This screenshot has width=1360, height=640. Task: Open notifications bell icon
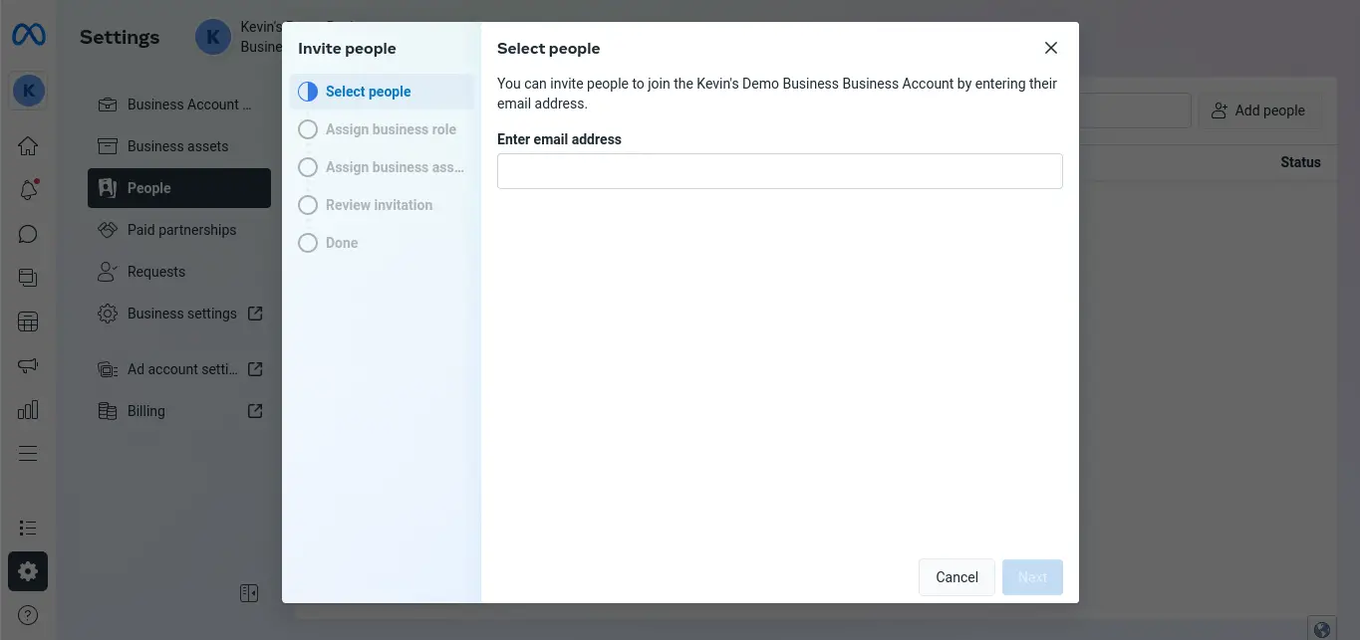pos(28,190)
